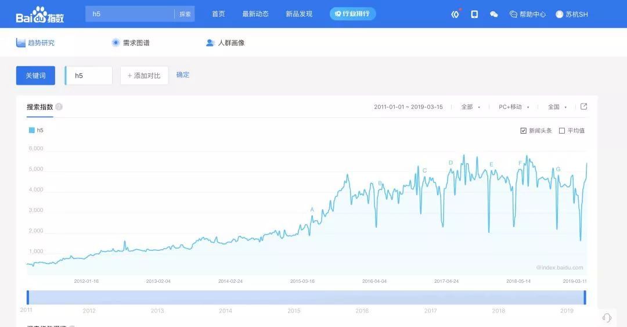
Task: Click the left handle of timeline range slider
Action: 28,297
